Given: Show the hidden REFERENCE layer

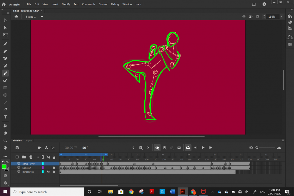Looking at the screenshot, I should [x=48, y=172].
